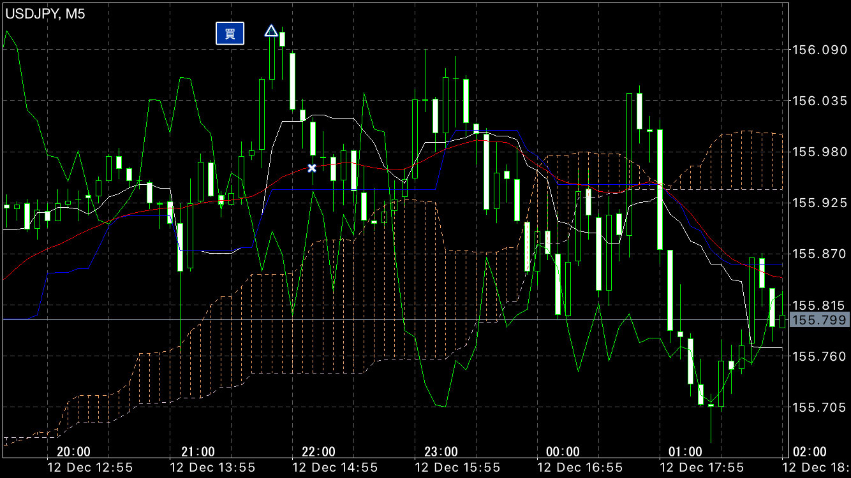Select the 23:00 time axis marker
Viewport: 851px width, 478px height.
[441, 452]
